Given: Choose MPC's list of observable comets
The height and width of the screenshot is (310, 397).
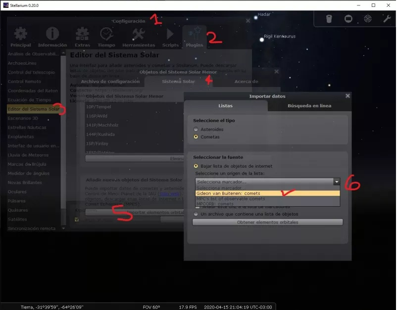Looking at the screenshot, I should pos(268,199).
